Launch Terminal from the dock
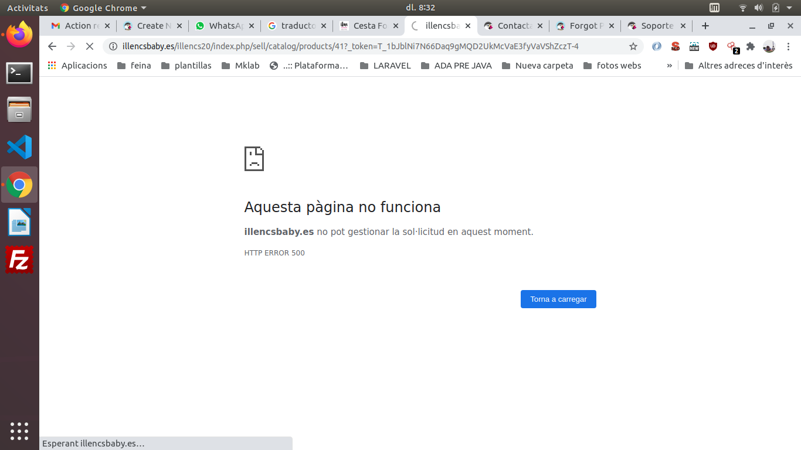The width and height of the screenshot is (801, 450). 19,73
